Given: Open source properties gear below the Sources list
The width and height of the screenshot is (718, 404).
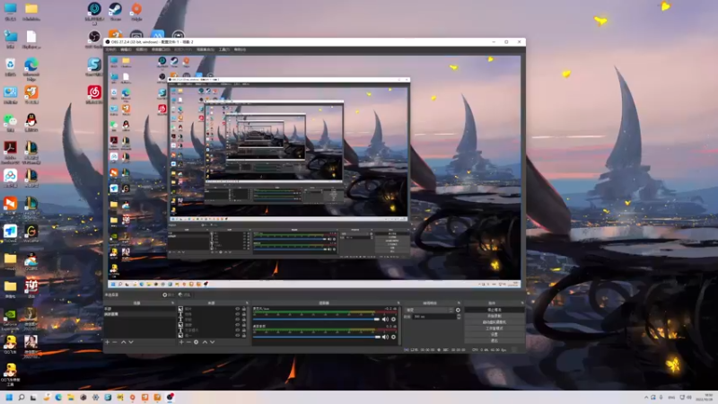Looking at the screenshot, I should [196, 342].
